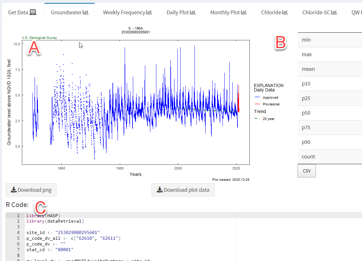Click the CSV export button
362x261 pixels.
point(306,171)
